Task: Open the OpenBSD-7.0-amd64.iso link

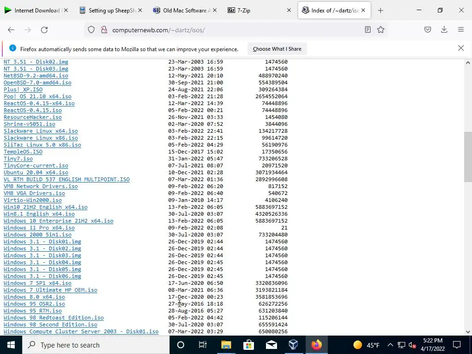Action: (x=37, y=83)
